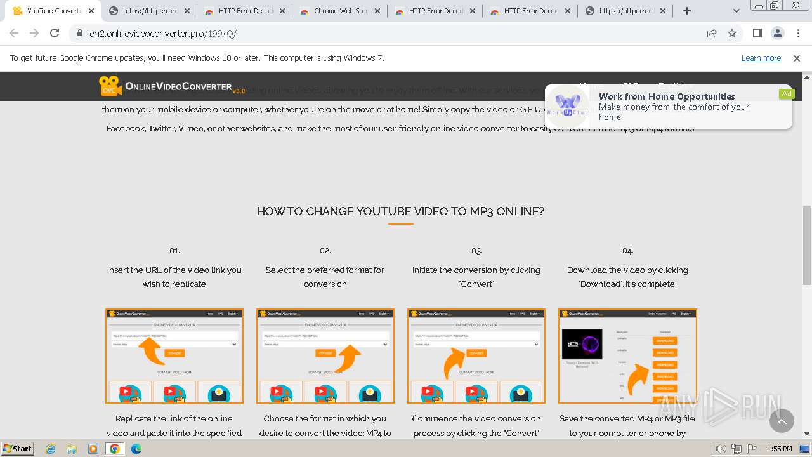Click the text 'Initiate the conversion by clicking'
Screen dimensions: 812x457
click(x=476, y=270)
